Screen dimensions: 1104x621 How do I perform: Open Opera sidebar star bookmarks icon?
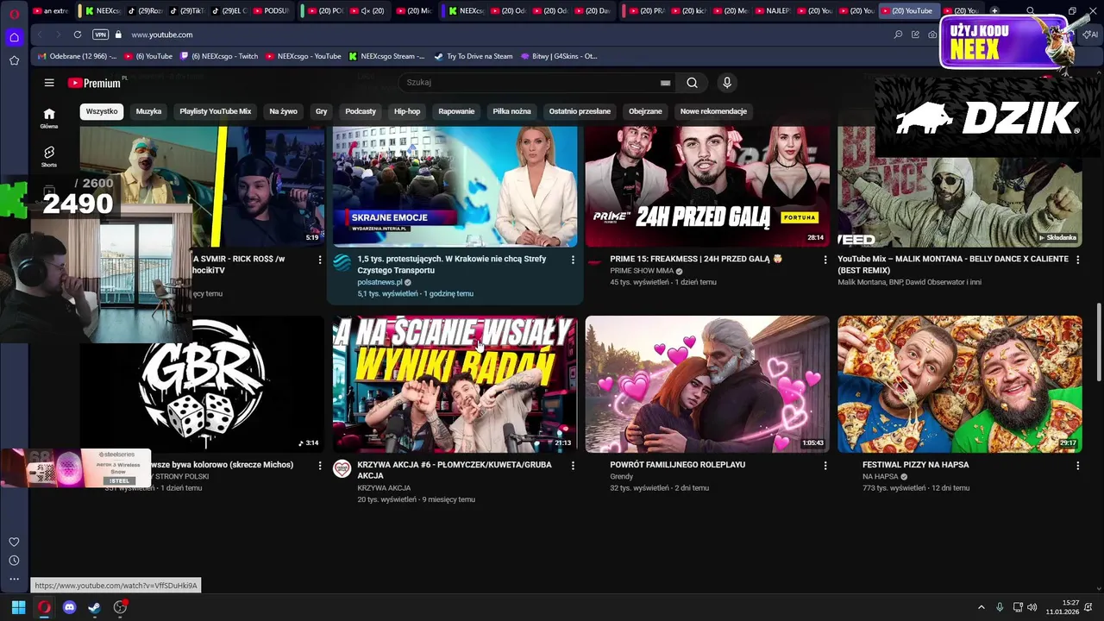14,60
